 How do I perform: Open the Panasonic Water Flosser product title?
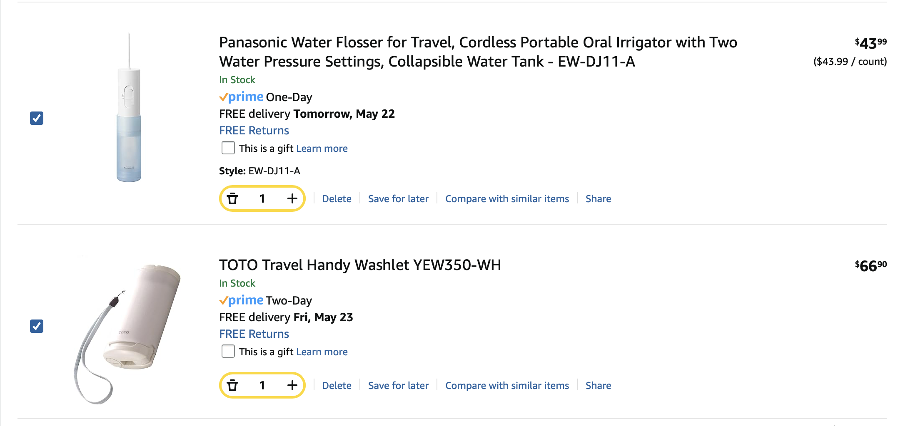tap(478, 52)
